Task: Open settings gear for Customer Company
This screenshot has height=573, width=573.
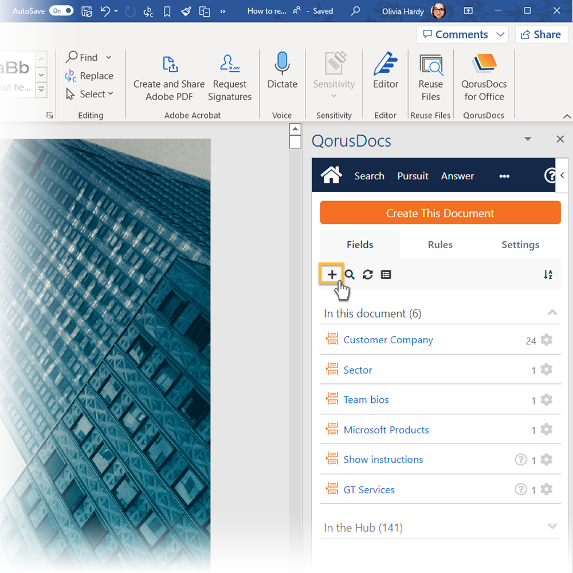Action: point(547,340)
